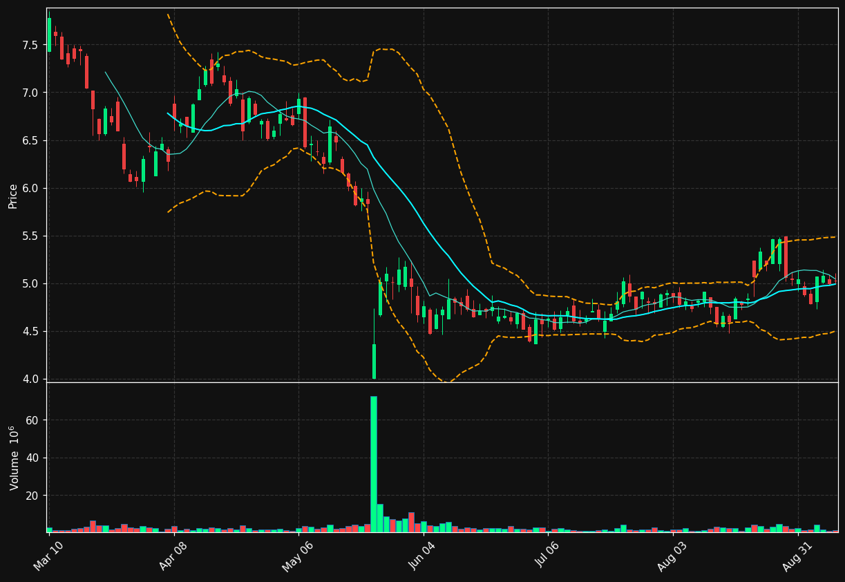Viewport: 845px width, 582px height.
Task: Click the 7.0 price axis label
Action: point(30,93)
